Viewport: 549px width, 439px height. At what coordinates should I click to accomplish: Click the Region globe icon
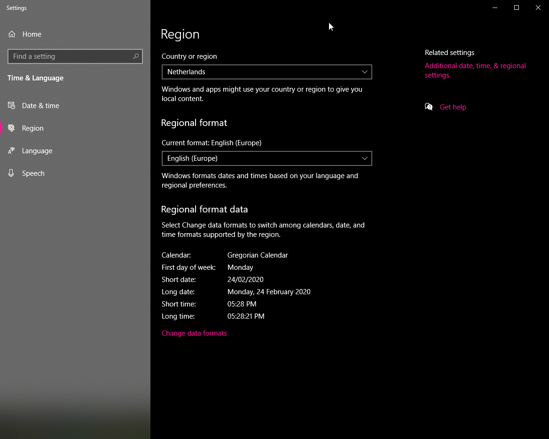(x=12, y=128)
